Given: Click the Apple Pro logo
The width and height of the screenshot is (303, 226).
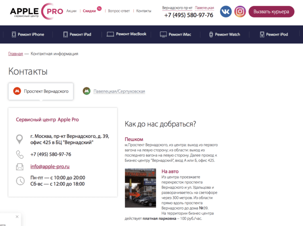Looking at the screenshot, I should (36, 11).
